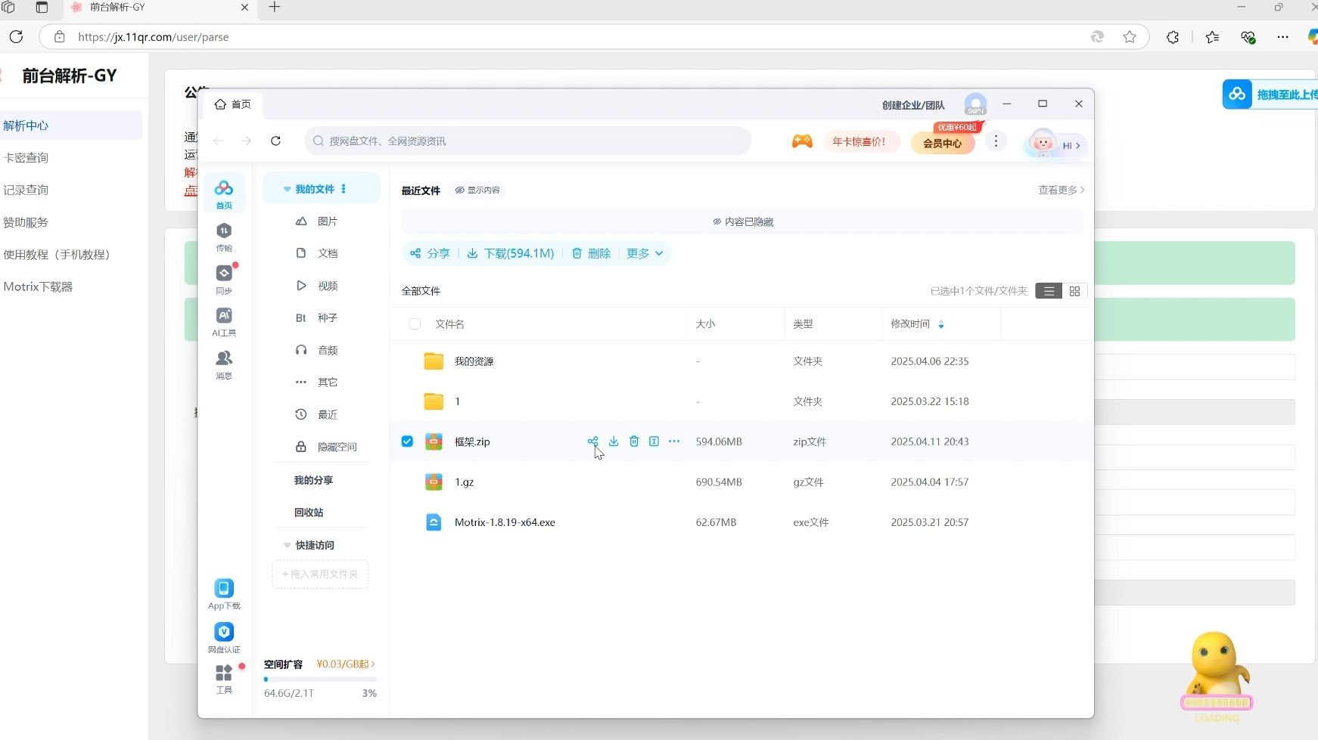
Task: Click the refresh icon in netdisk toolbar
Action: (276, 141)
